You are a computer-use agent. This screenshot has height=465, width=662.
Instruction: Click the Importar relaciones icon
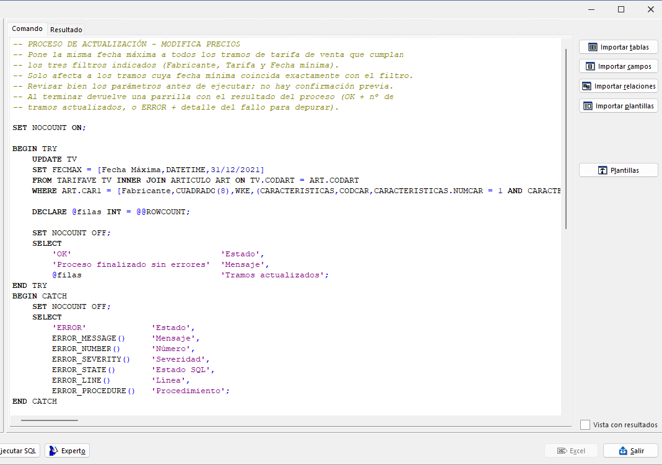(x=586, y=87)
